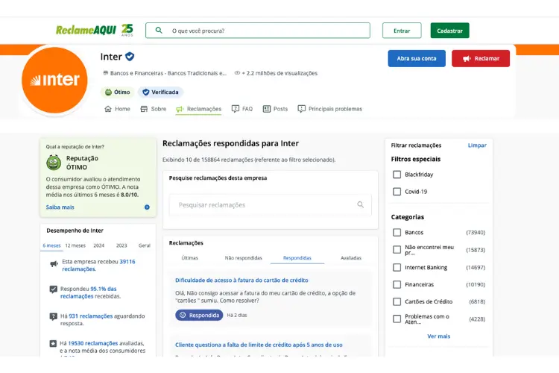
Task: Open the FAQ profile tab
Action: (x=242, y=109)
